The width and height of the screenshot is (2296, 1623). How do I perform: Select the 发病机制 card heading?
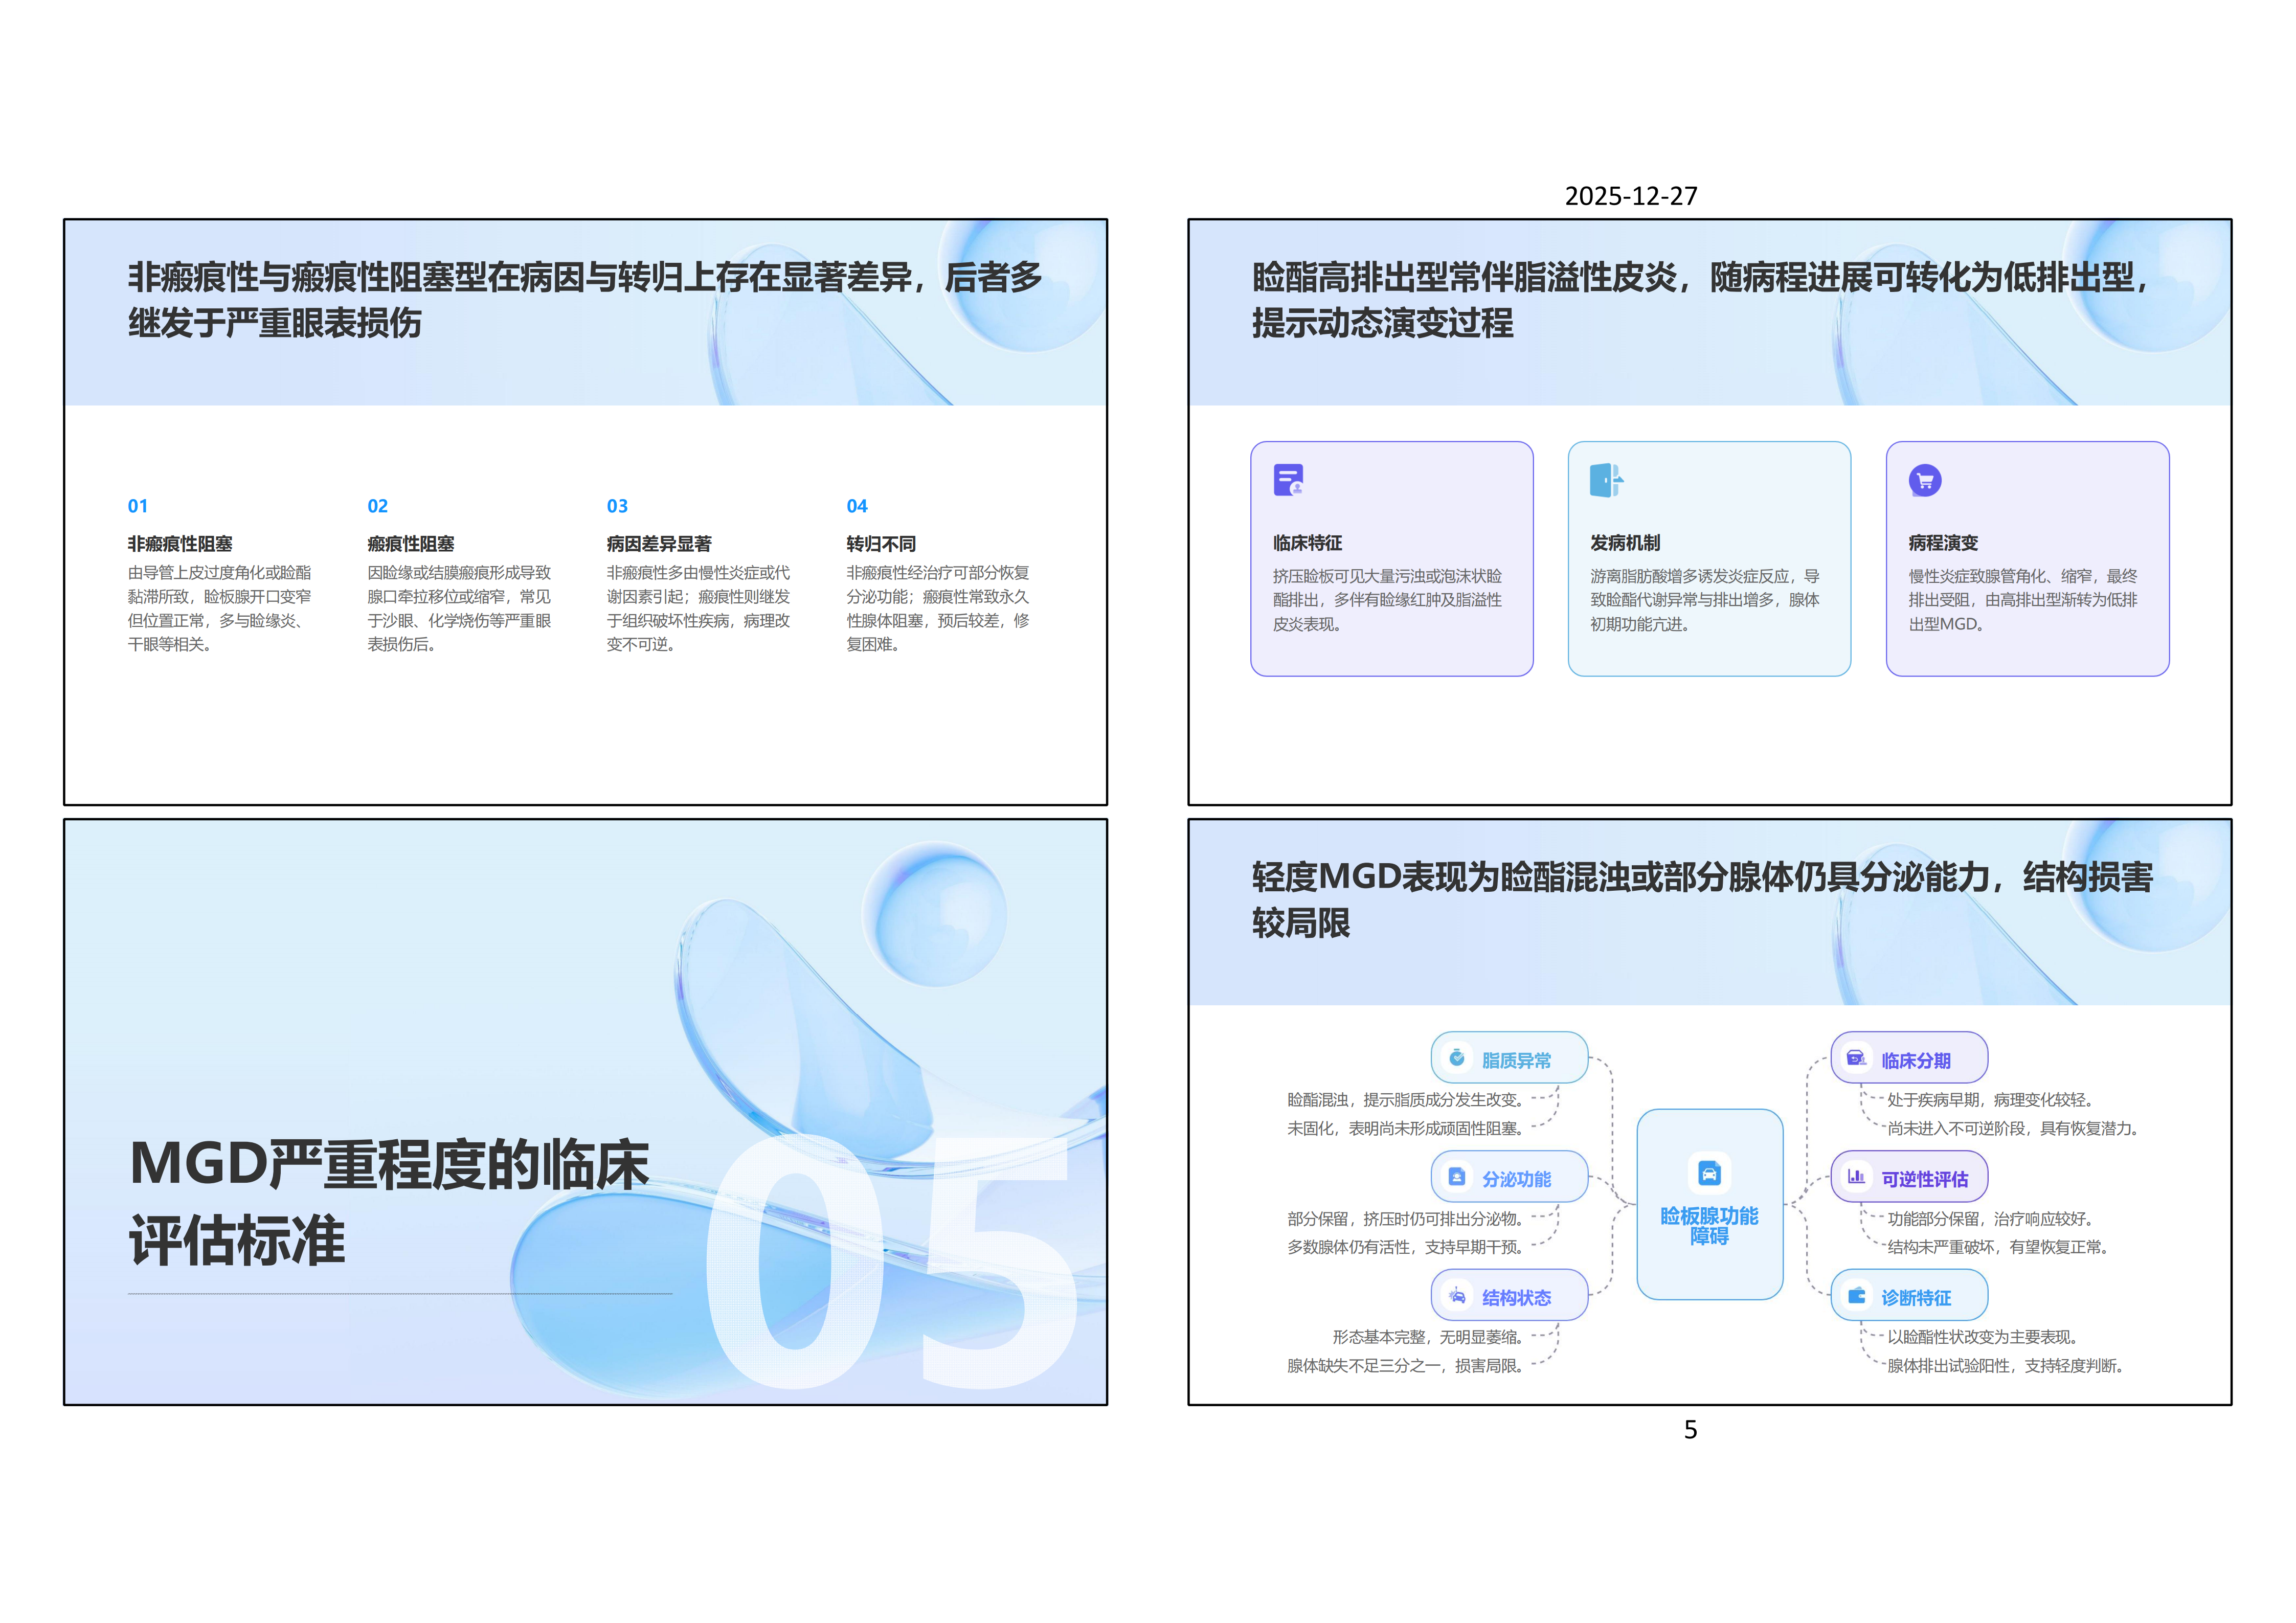point(1625,543)
